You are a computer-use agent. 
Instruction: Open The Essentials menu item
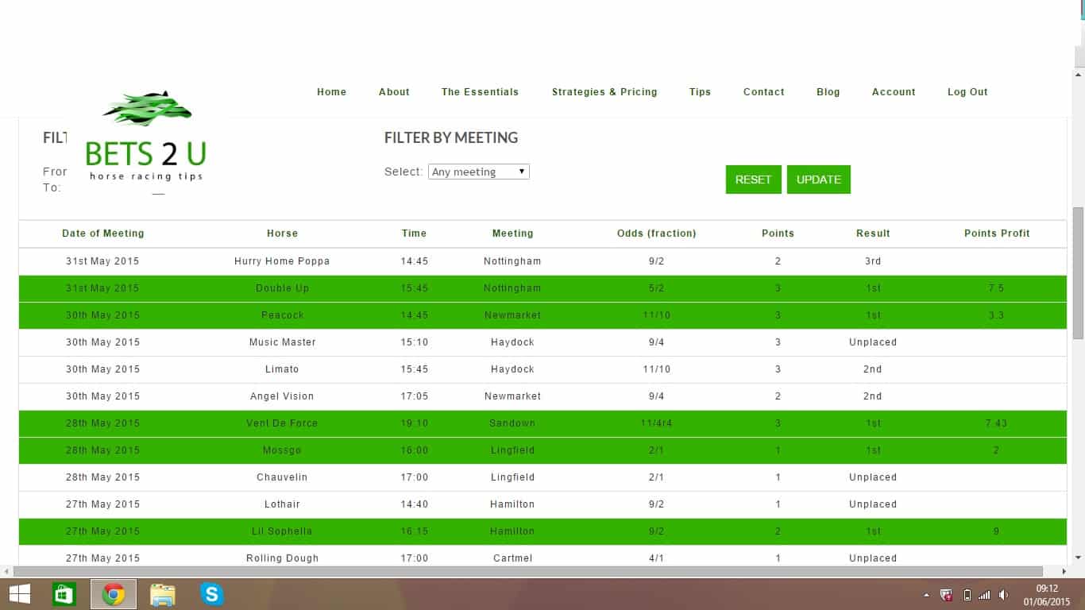pyautogui.click(x=480, y=92)
